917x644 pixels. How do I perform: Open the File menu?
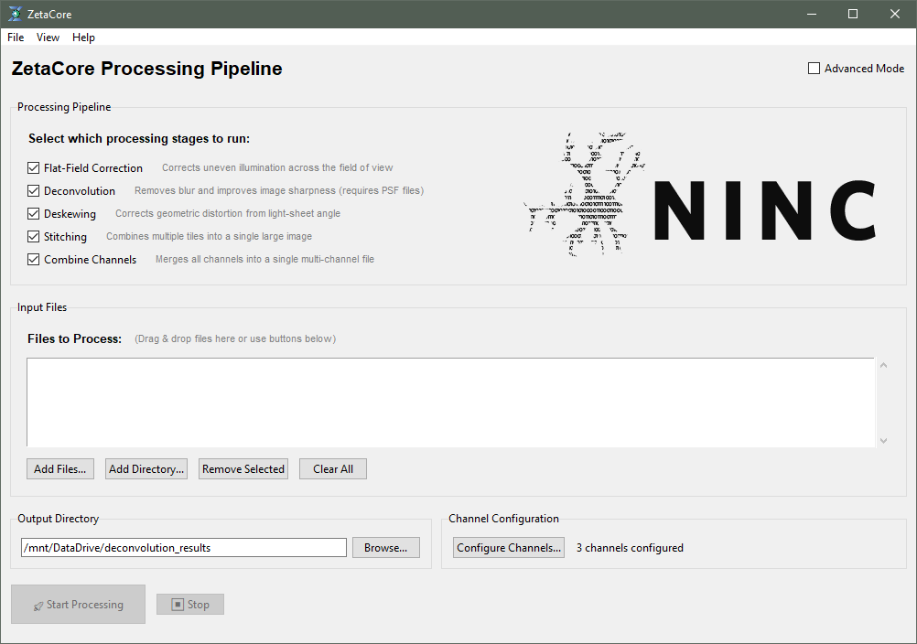(x=16, y=38)
